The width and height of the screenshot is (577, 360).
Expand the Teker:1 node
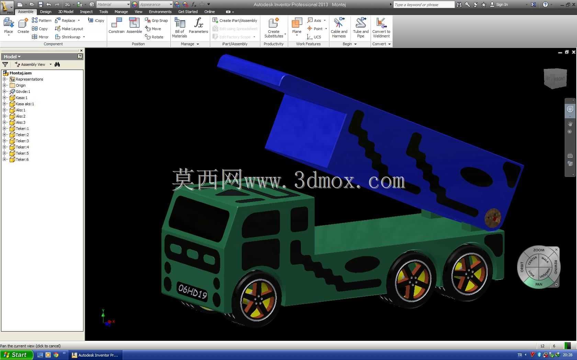coord(5,129)
